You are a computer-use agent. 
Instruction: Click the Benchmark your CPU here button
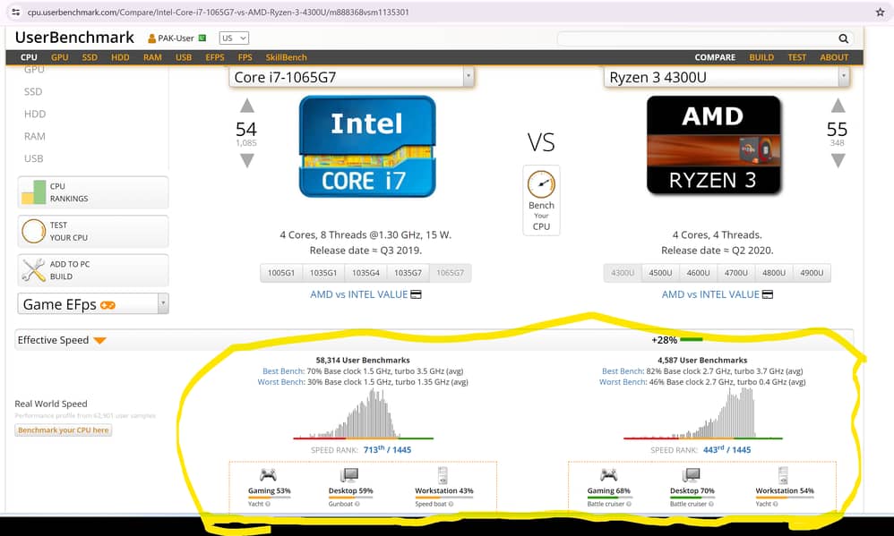pyautogui.click(x=64, y=430)
